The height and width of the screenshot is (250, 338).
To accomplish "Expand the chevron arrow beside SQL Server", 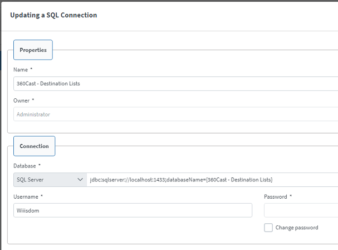I will (x=80, y=180).
